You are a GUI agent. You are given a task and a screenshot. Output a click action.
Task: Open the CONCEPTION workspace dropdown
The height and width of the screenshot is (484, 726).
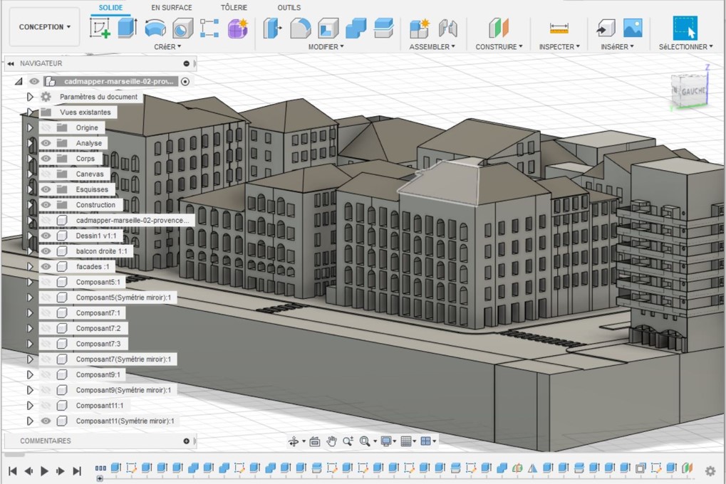45,27
